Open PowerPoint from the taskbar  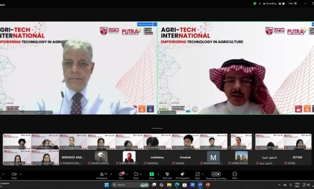pyautogui.click(x=208, y=185)
